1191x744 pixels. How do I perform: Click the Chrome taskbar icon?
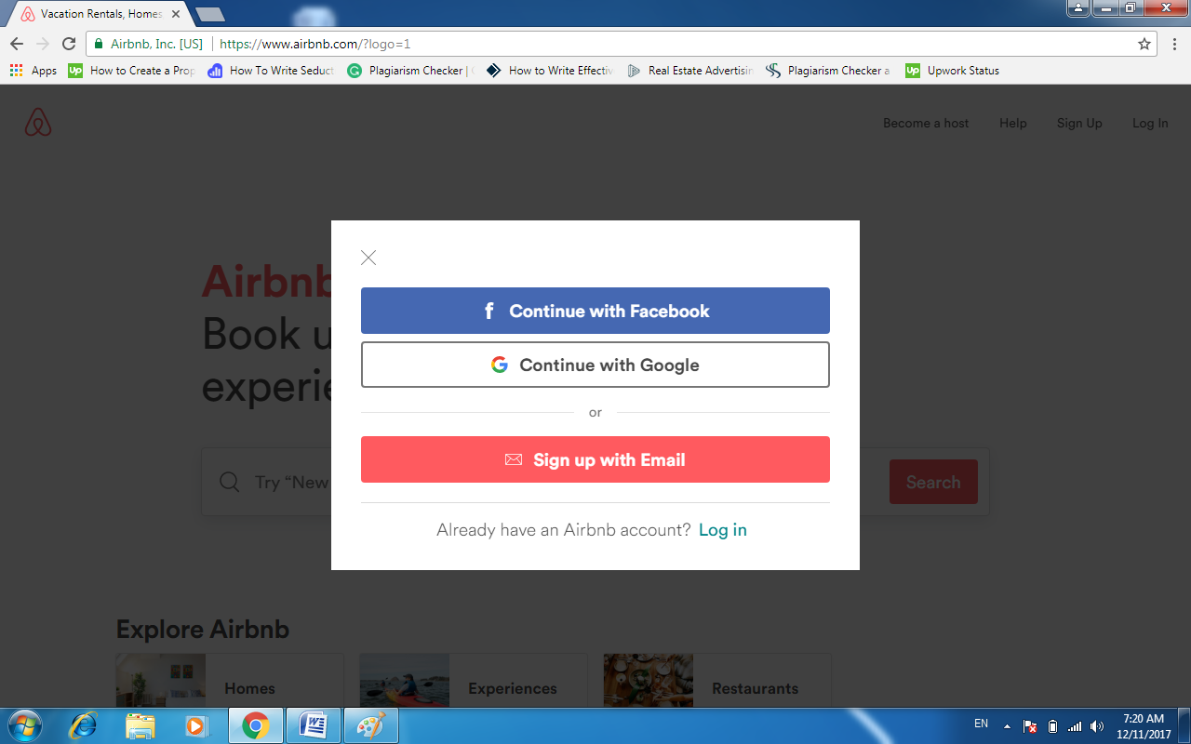tap(255, 725)
